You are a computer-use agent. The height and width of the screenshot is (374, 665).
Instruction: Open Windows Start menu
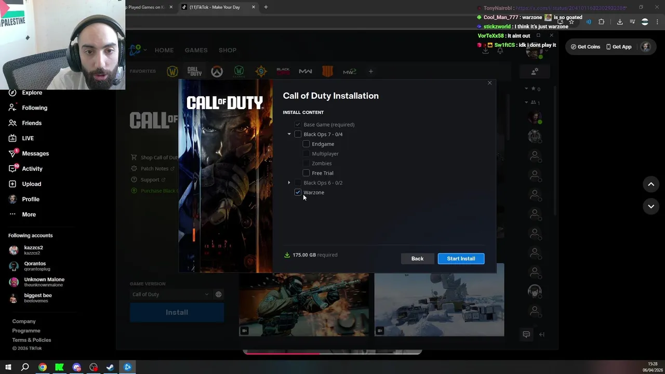[x=8, y=367]
